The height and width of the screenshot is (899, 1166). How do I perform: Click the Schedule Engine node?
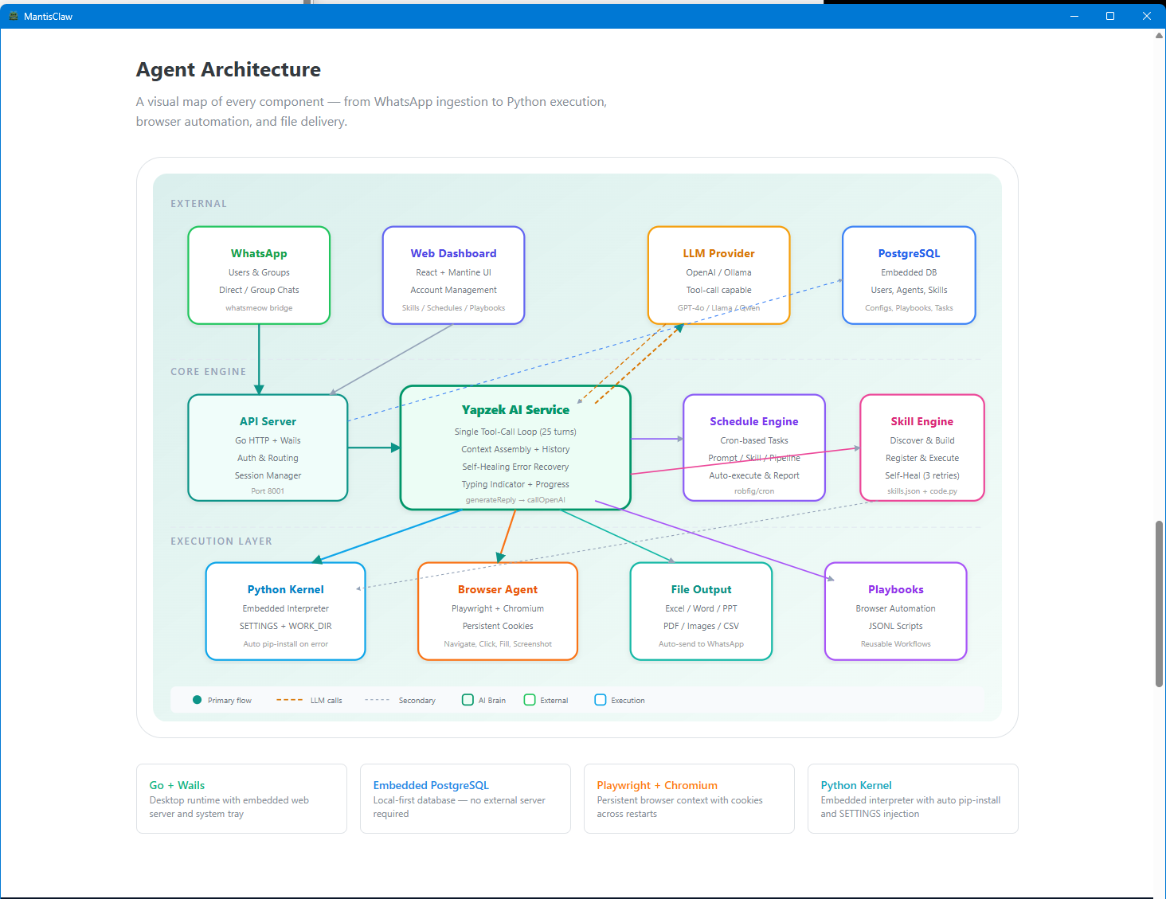coord(753,448)
